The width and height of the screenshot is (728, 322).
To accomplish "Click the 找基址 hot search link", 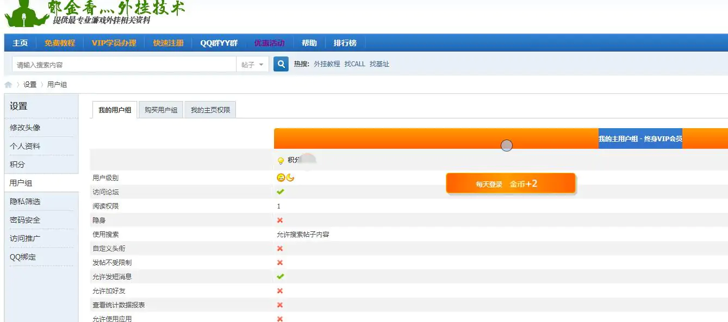I will coord(379,64).
